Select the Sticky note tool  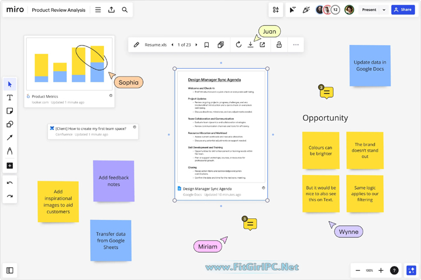coord(10,111)
